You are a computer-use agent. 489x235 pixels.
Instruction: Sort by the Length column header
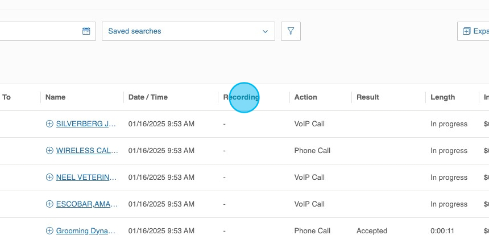pos(442,97)
